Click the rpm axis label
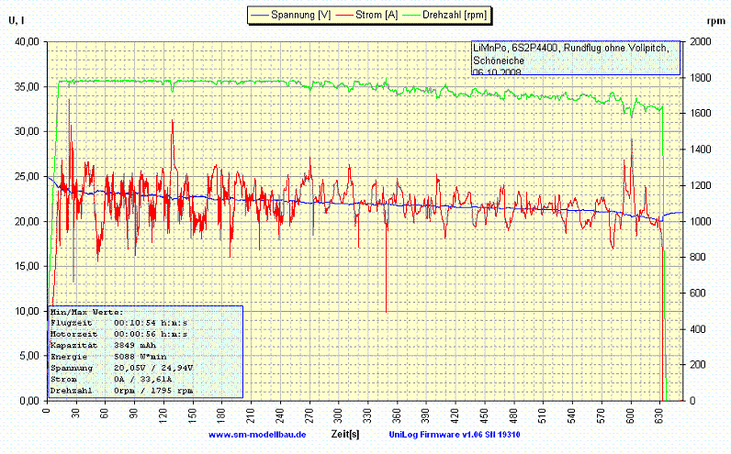Screen dimensions: 731x454 (x=715, y=21)
